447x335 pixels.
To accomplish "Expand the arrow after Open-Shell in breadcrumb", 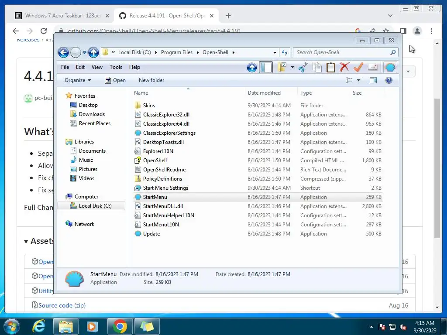I will pos(234,52).
